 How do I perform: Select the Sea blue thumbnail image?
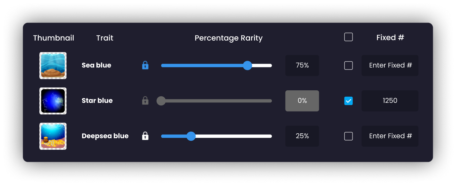point(53,65)
